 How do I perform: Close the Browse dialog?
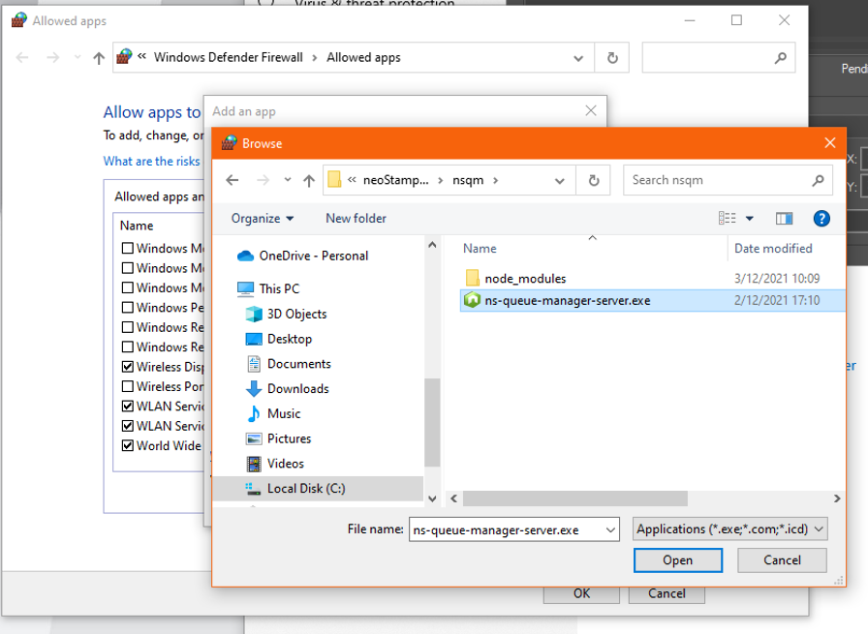[x=830, y=142]
